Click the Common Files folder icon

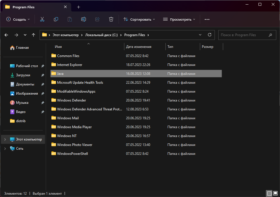[x=54, y=56]
